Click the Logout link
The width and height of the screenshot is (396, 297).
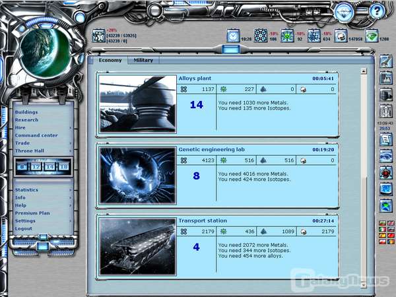pyautogui.click(x=24, y=228)
